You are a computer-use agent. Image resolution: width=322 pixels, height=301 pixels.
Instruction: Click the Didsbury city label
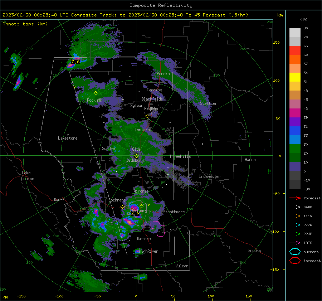point(135,160)
